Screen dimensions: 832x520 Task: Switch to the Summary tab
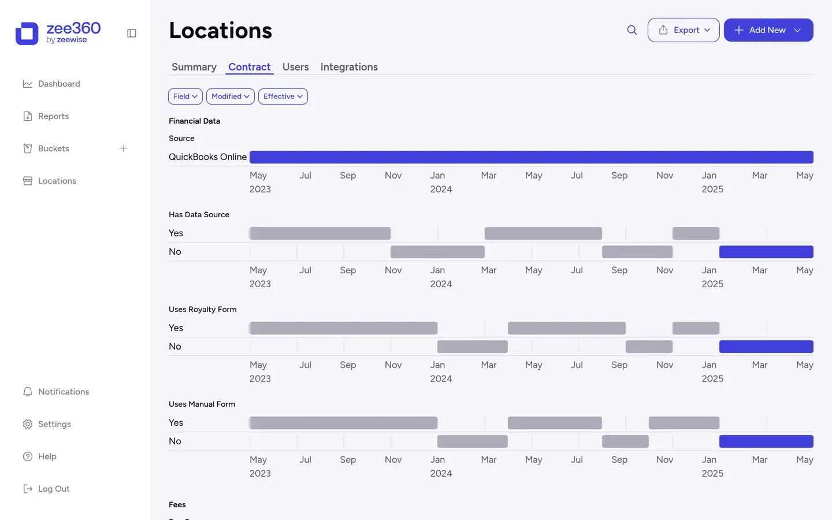coord(194,67)
